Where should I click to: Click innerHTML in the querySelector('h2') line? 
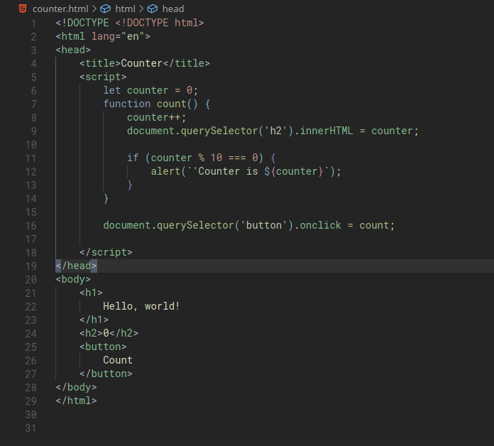[326, 131]
